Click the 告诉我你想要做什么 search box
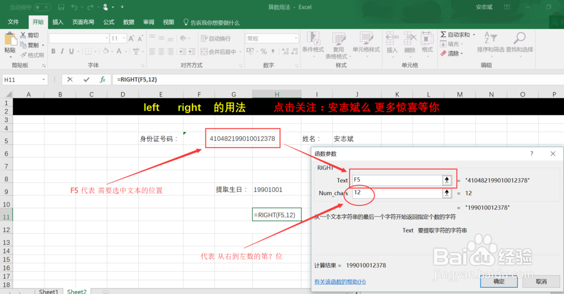 click(x=211, y=23)
